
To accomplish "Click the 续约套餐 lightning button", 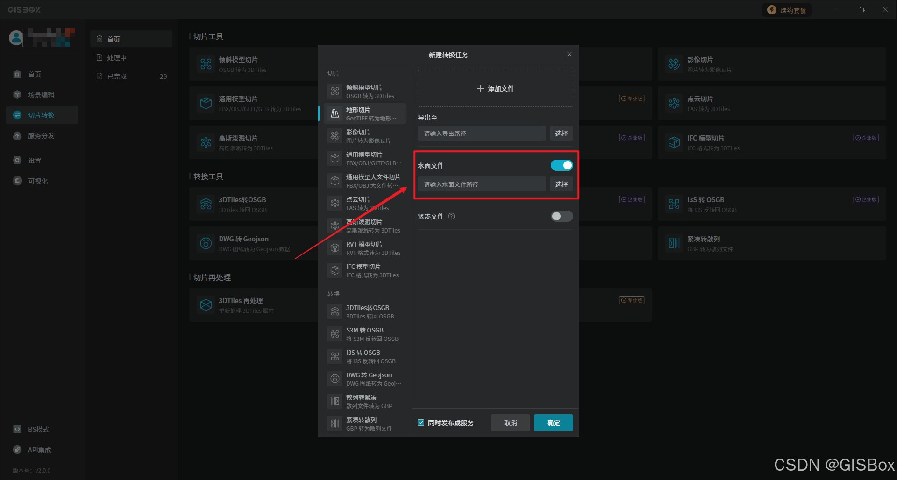I will click(x=787, y=10).
